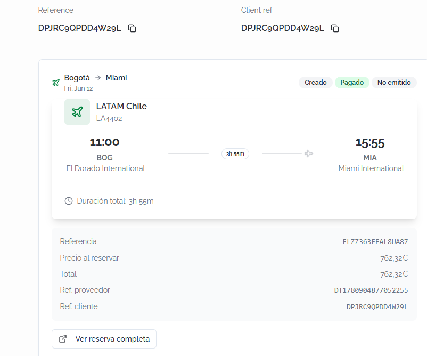Click Miami International airport name

[371, 168]
